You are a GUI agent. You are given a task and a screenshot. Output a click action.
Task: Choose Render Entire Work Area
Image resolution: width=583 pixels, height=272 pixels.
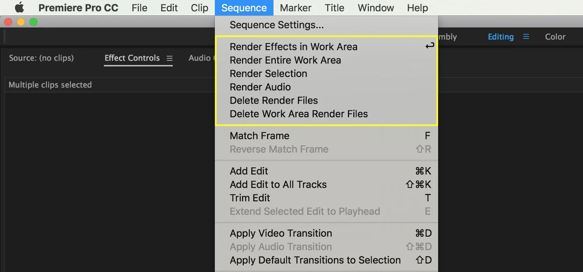326,60
